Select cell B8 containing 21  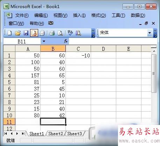[x=53, y=102]
